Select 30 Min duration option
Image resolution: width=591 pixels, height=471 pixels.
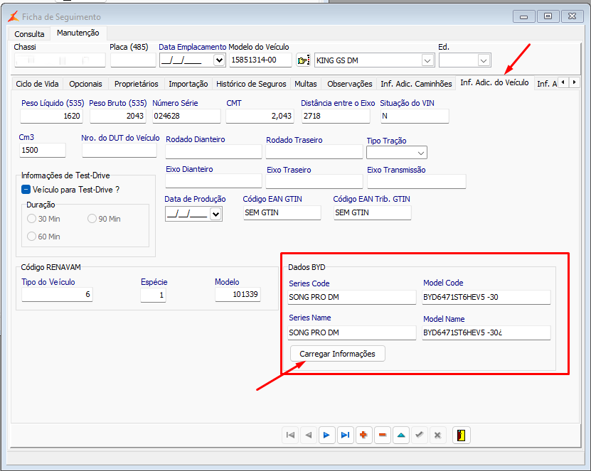31,219
